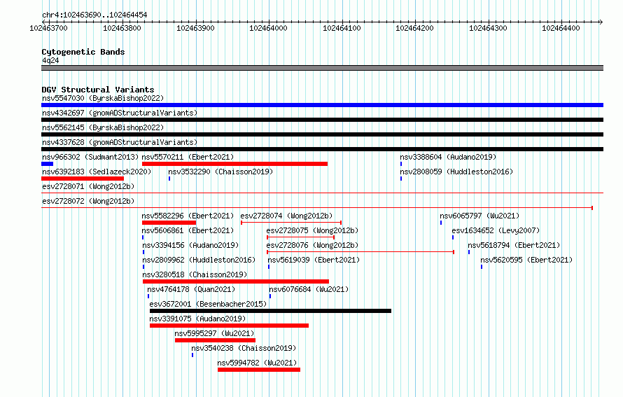Open nsv4337628 (gnomADStructuralVariants) label

[120, 142]
